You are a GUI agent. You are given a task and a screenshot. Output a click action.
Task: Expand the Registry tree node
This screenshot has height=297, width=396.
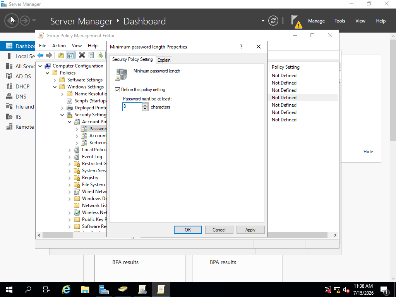tap(69, 178)
